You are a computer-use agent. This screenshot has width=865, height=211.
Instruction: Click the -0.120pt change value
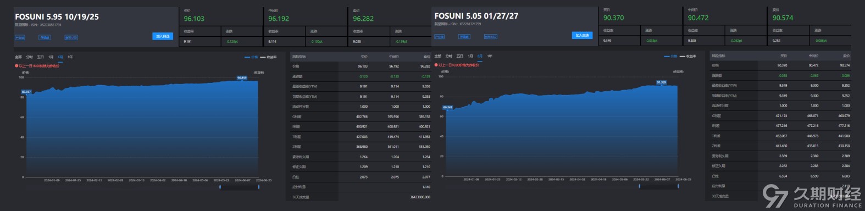click(232, 42)
